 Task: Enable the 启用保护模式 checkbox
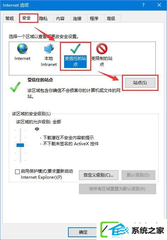[18, 172]
